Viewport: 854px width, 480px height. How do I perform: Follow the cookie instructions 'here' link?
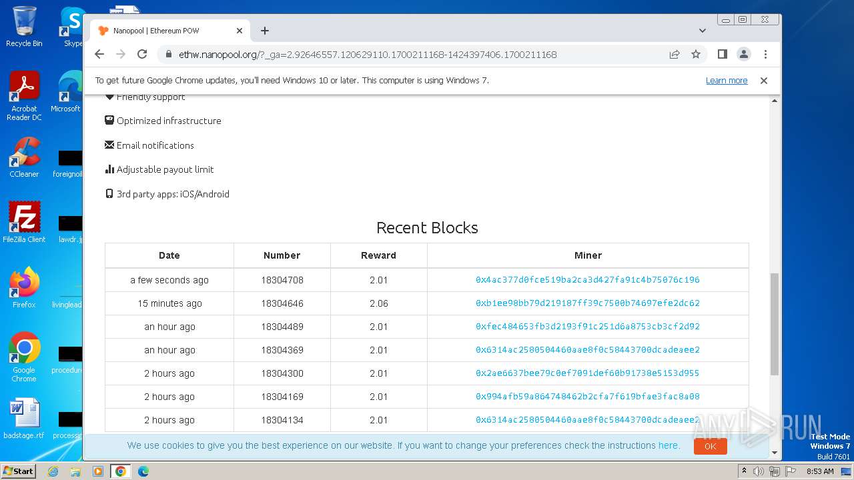(x=668, y=445)
